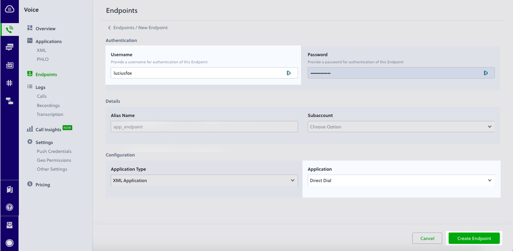Click the billing receipt icon in sidebar
513x251 pixels.
click(10, 225)
